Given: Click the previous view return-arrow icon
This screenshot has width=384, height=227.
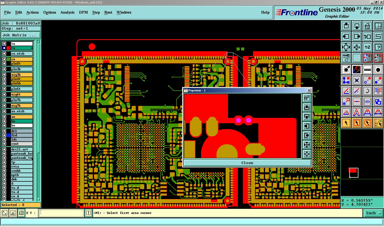Looking at the screenshot, I should pyautogui.click(x=367, y=37).
